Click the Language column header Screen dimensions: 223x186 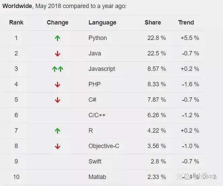point(102,22)
